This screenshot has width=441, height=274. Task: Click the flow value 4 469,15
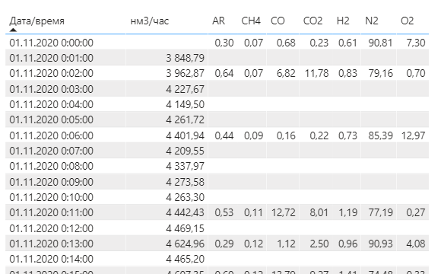click(x=185, y=228)
